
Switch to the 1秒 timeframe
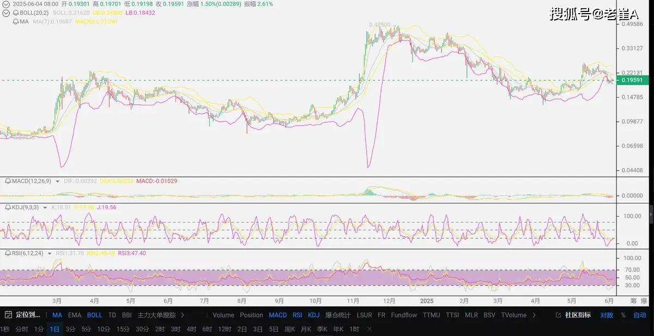tap(5, 329)
